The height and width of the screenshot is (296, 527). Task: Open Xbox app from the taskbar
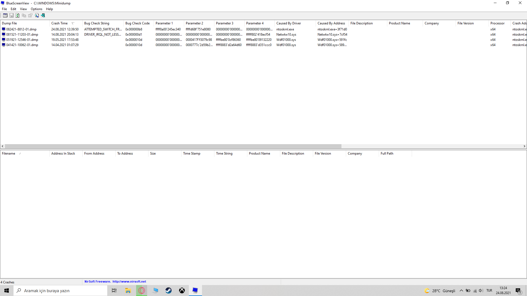(x=182, y=291)
